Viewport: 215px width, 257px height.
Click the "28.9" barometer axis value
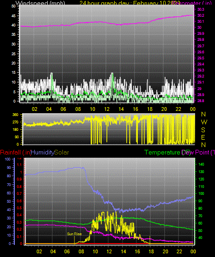tap(201, 95)
